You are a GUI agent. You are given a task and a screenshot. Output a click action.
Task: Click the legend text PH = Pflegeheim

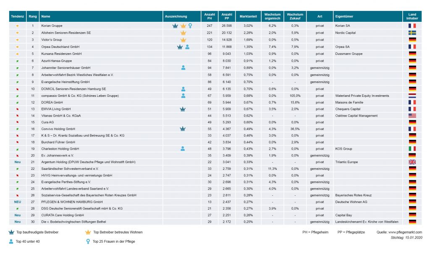tap(315, 232)
